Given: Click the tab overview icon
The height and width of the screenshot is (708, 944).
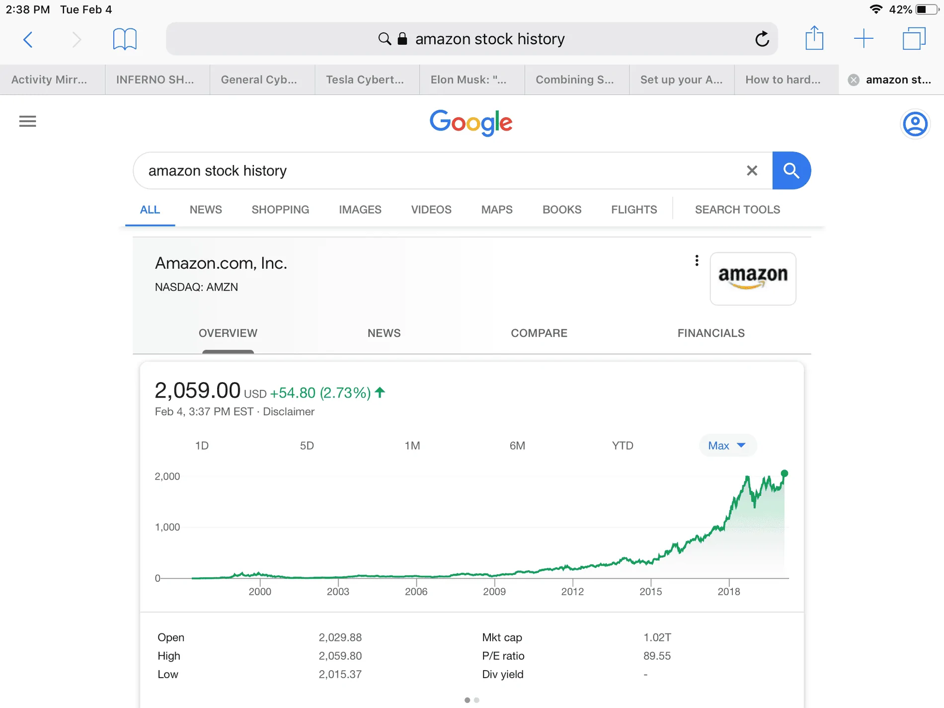Looking at the screenshot, I should [914, 38].
